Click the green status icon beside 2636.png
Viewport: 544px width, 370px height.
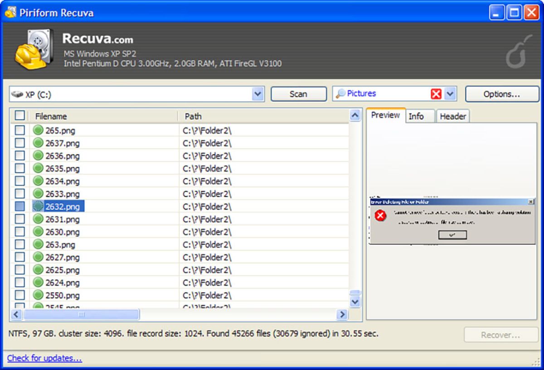(x=39, y=156)
